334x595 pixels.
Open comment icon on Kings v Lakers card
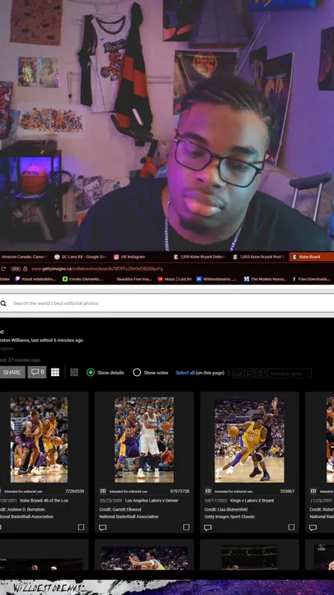208,527
